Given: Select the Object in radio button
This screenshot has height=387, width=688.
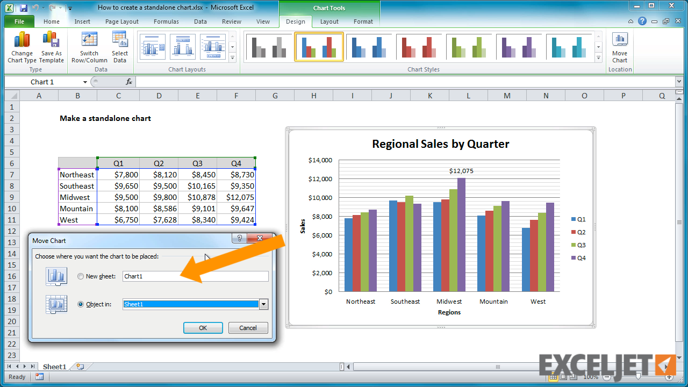Looking at the screenshot, I should pyautogui.click(x=81, y=304).
